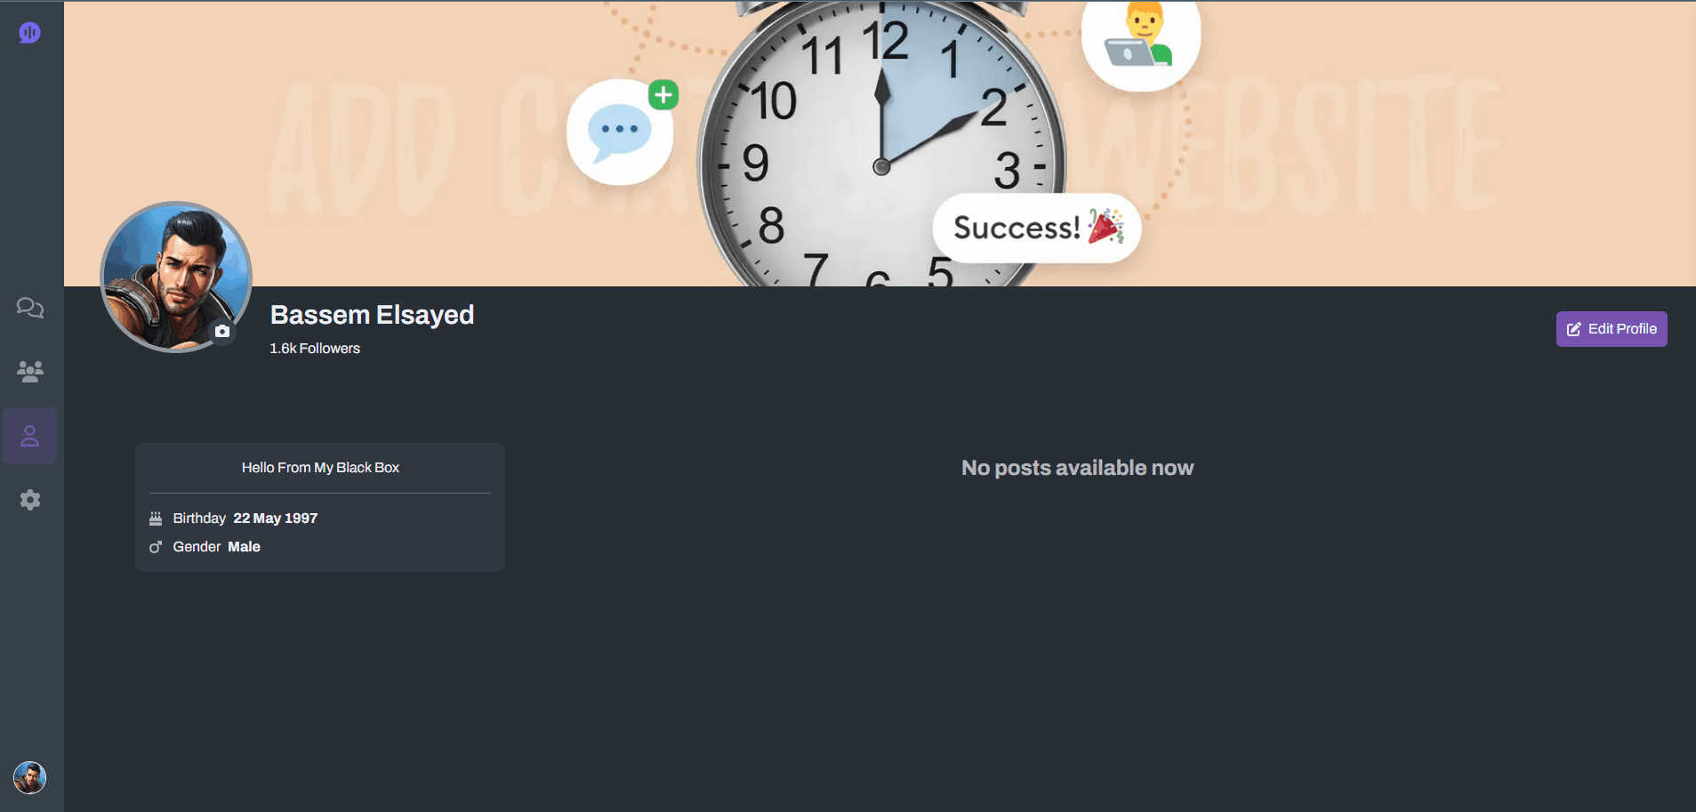This screenshot has width=1696, height=812.
Task: Click the male gender symbol icon
Action: click(156, 547)
